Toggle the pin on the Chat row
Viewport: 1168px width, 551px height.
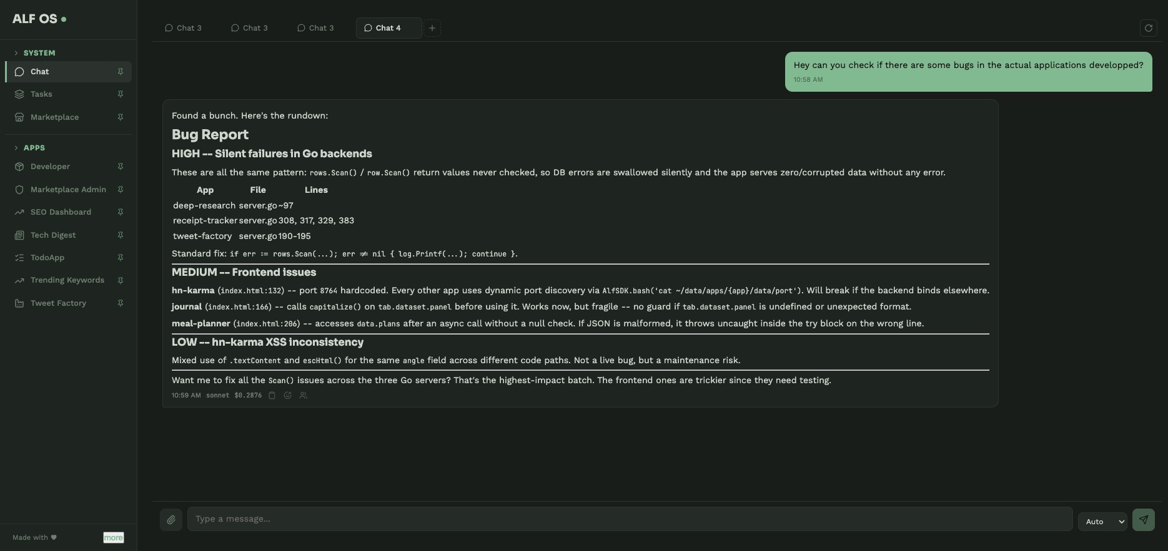tap(121, 72)
